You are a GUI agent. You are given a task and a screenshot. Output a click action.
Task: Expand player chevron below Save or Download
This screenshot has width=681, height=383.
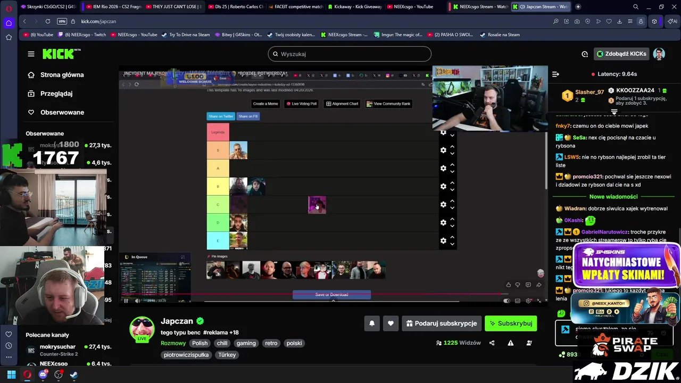click(333, 301)
